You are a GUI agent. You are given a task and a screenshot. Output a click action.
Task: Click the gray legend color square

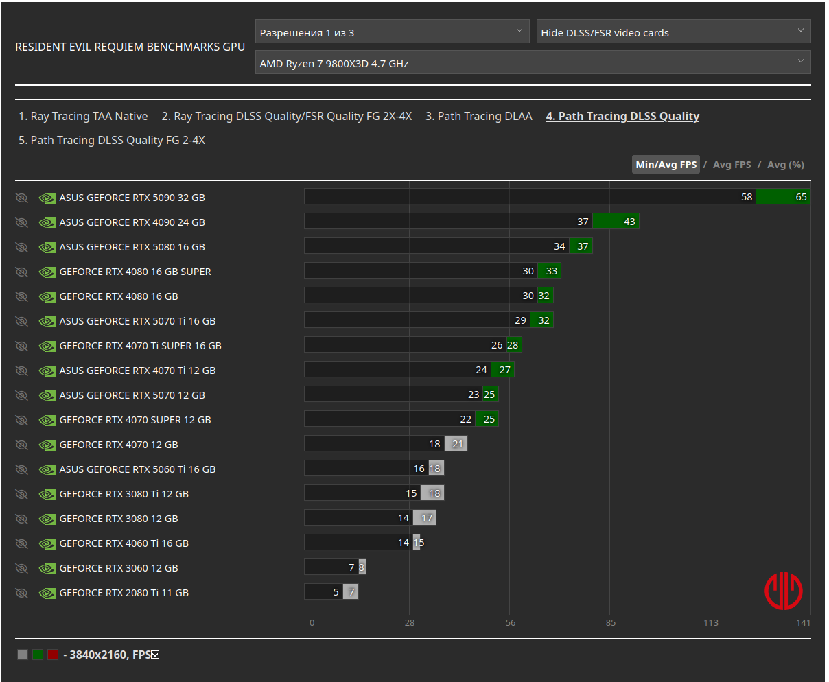click(x=23, y=655)
